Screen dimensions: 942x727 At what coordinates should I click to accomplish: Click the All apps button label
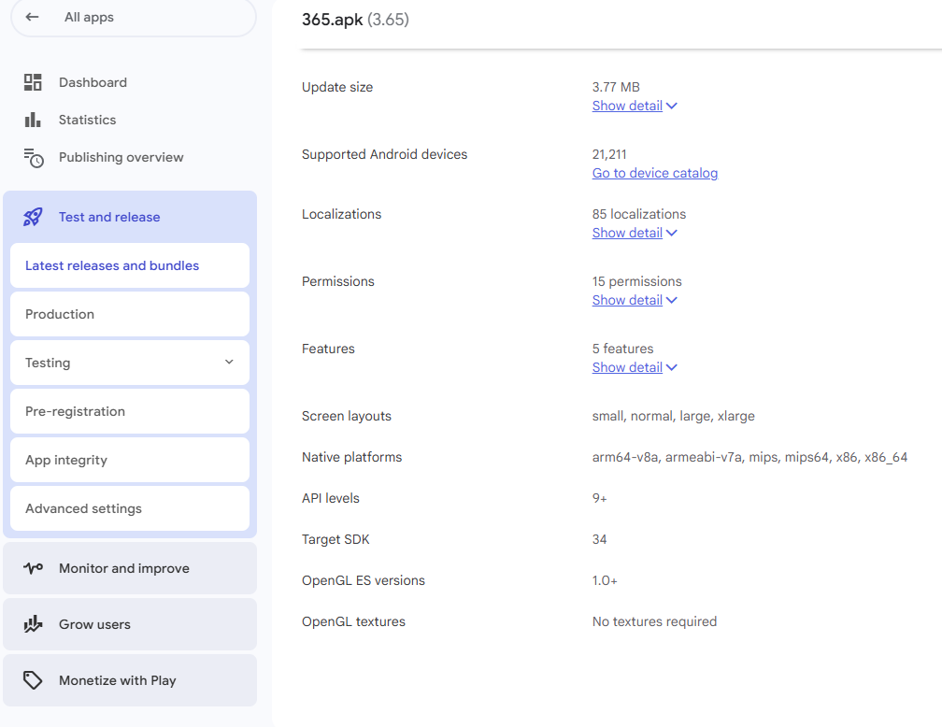89,17
